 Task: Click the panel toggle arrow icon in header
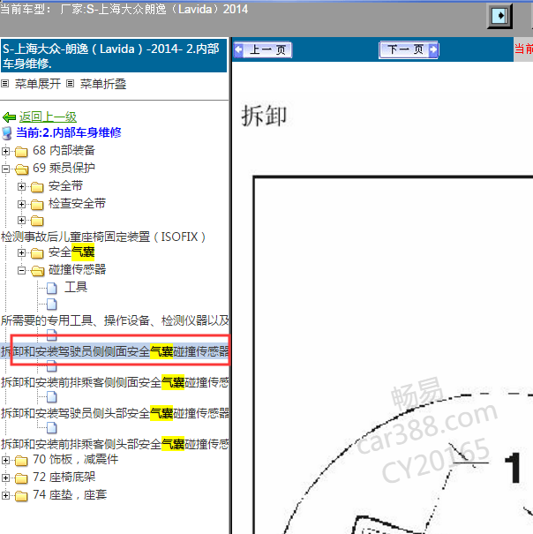[x=499, y=16]
